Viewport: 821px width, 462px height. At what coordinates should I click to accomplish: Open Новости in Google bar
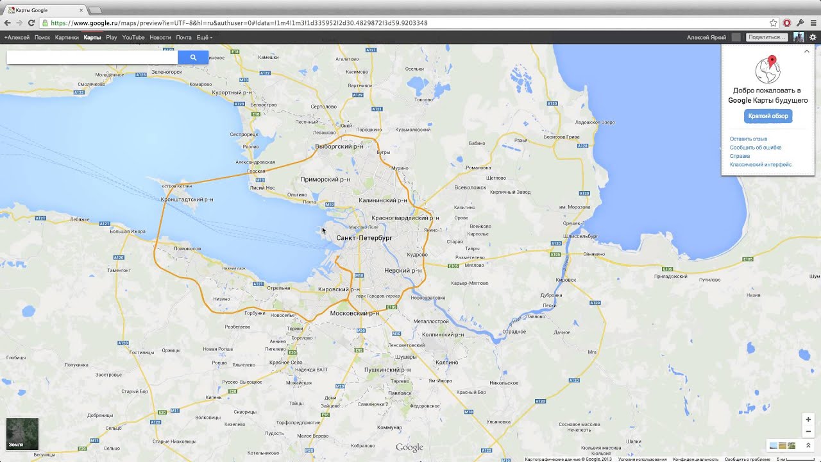[x=160, y=37]
